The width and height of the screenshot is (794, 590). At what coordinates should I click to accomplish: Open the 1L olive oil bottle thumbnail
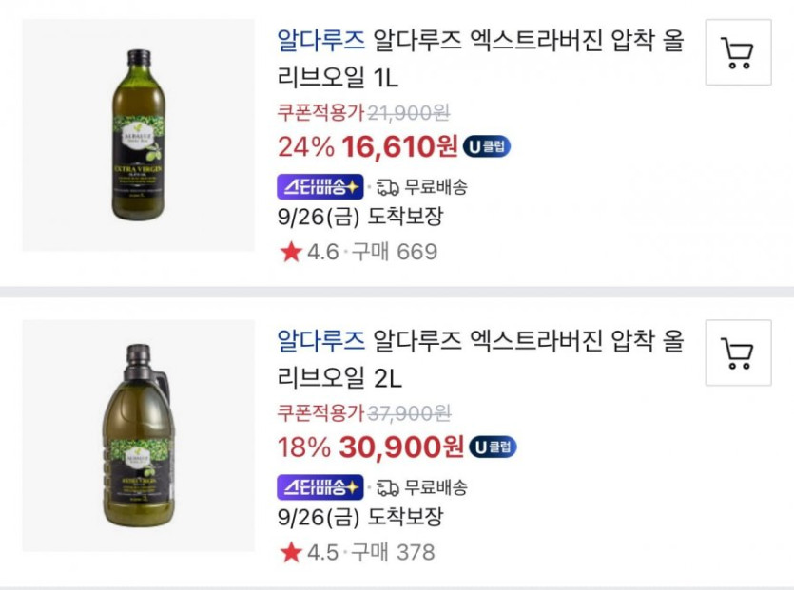point(139,136)
